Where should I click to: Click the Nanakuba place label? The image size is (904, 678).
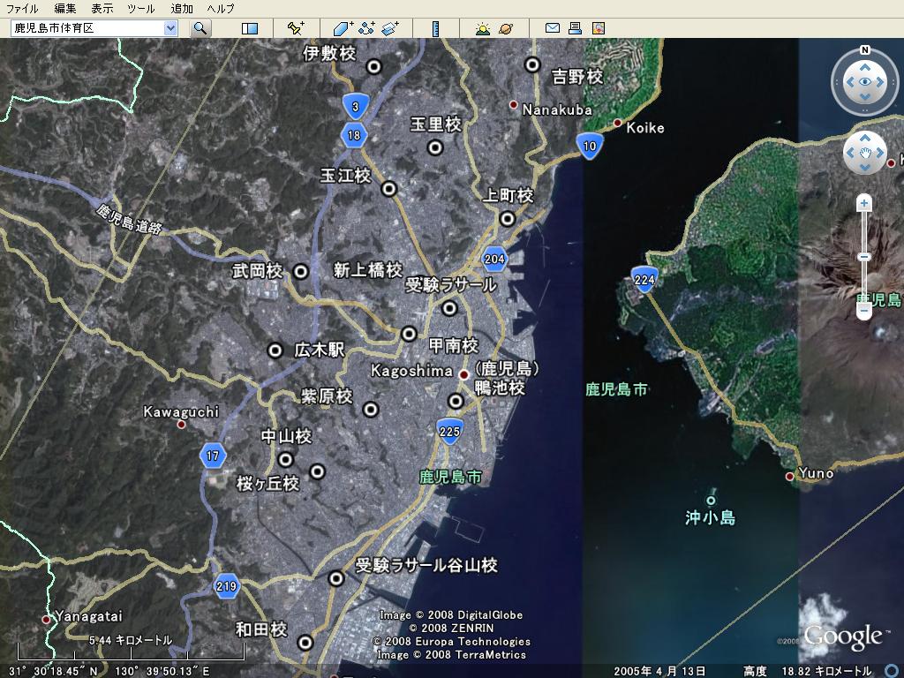[557, 109]
